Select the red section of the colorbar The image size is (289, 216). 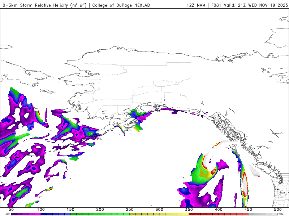[x=219, y=214]
